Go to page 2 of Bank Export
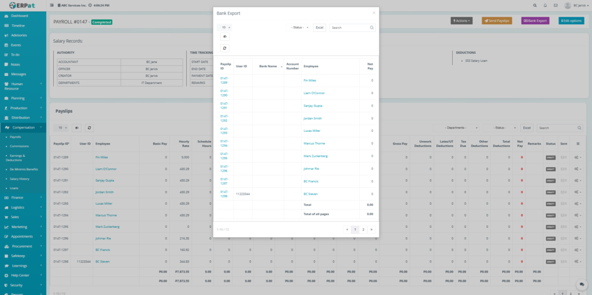Image resolution: width=592 pixels, height=295 pixels. tap(363, 230)
